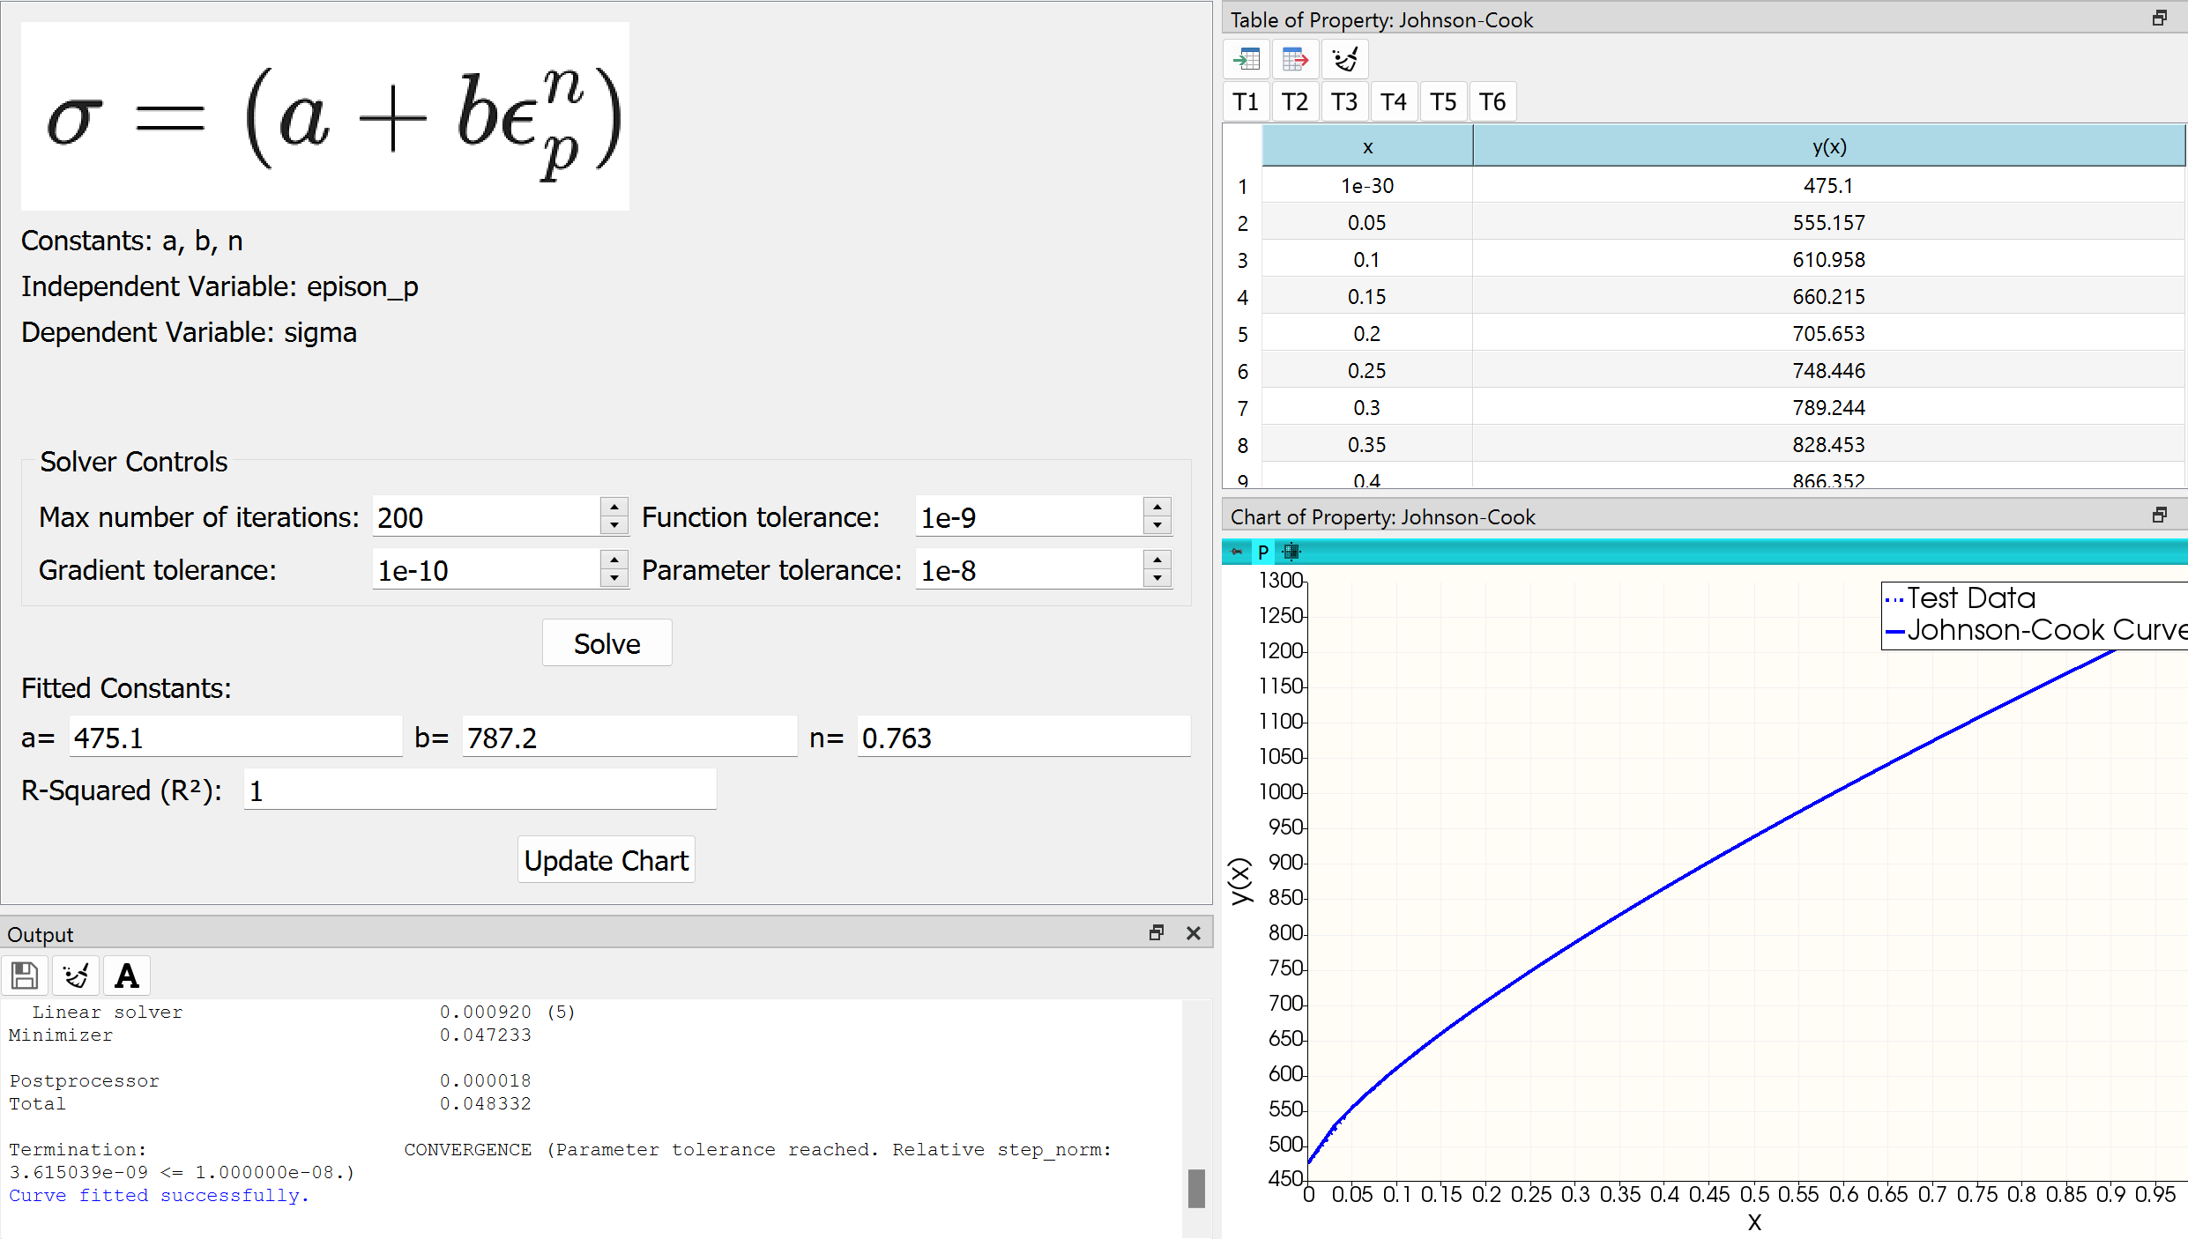Click inside the R-Squared field
The height and width of the screenshot is (1239, 2188).
(x=480, y=790)
